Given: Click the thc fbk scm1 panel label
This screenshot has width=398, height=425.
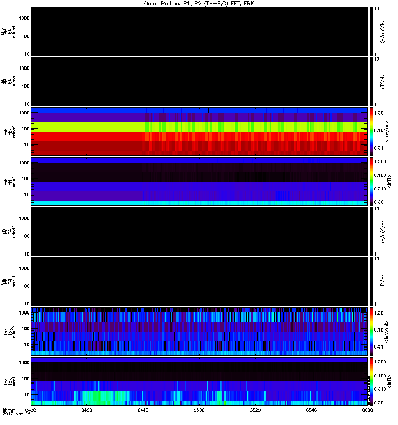Looking at the screenshot, I should click(x=10, y=381).
